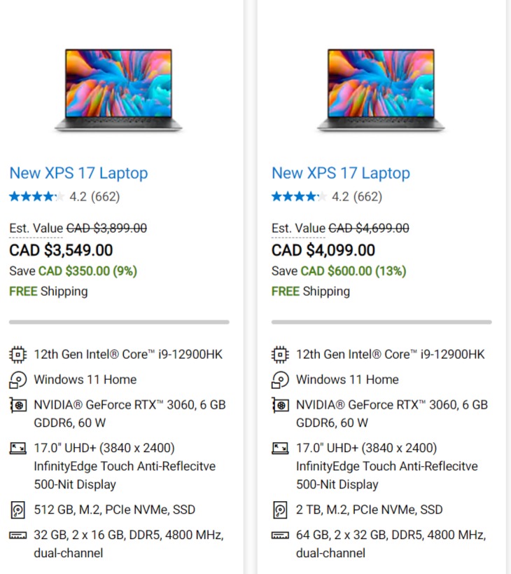Click Est. Value label above CAD $4,099.00
This screenshot has width=511, height=574.
[298, 228]
